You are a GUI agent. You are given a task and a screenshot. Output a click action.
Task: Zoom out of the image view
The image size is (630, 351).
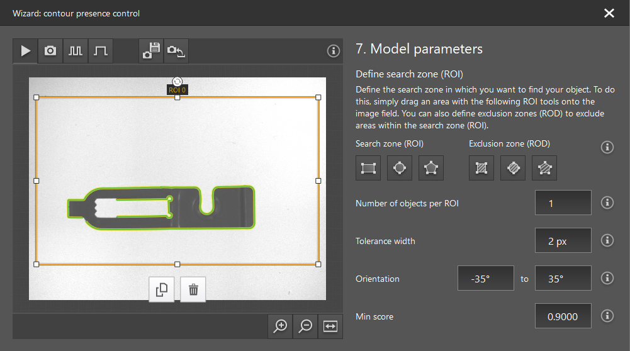coord(306,326)
